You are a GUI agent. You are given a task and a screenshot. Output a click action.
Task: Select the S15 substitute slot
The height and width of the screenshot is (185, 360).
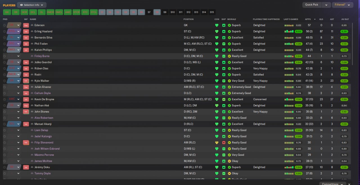click(x=212, y=12)
